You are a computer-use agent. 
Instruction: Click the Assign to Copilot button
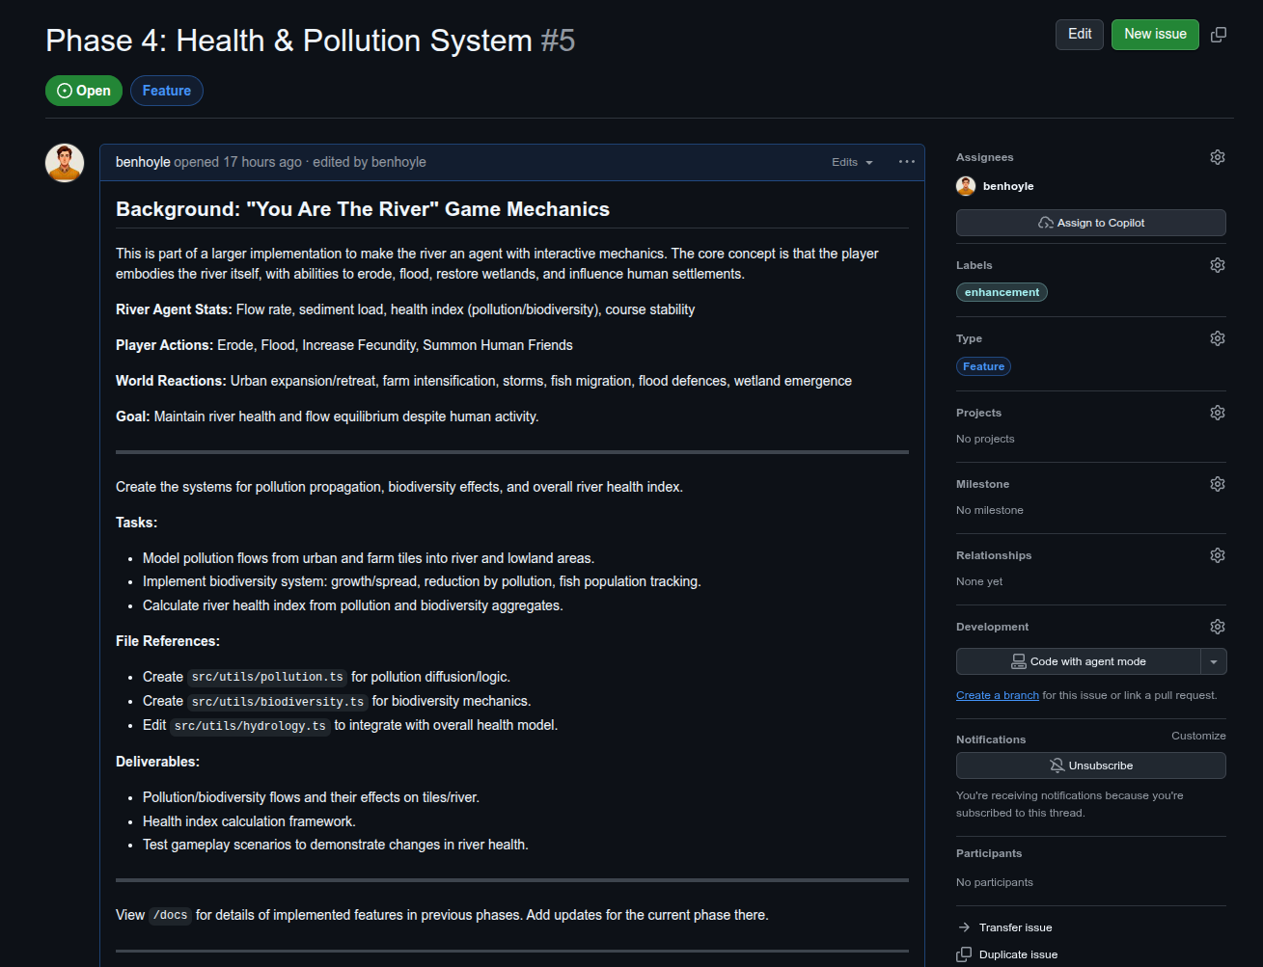[1090, 223]
